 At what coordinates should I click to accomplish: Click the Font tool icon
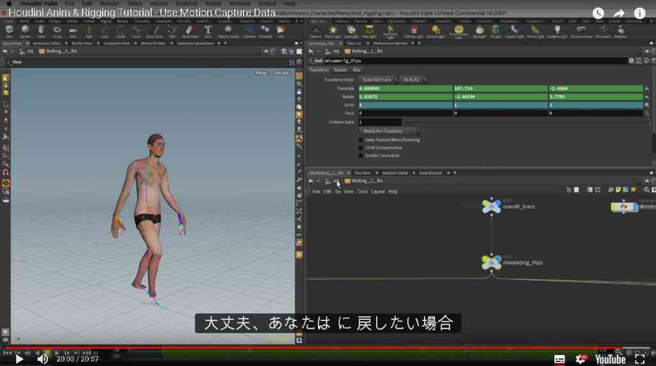208,29
